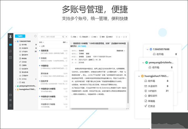Viewport: 188px width, 129px height.
Task: Click the reading pane horizontal scrollbar
Action: tap(90, 109)
